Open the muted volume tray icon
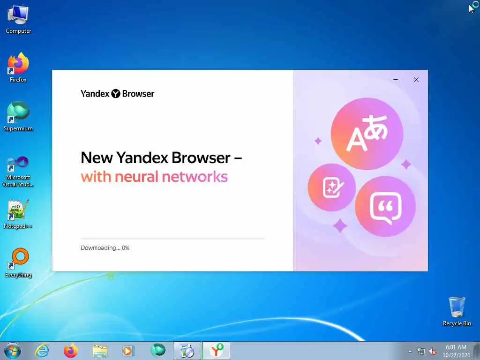Screen dimensions: 480x360 [433, 352]
